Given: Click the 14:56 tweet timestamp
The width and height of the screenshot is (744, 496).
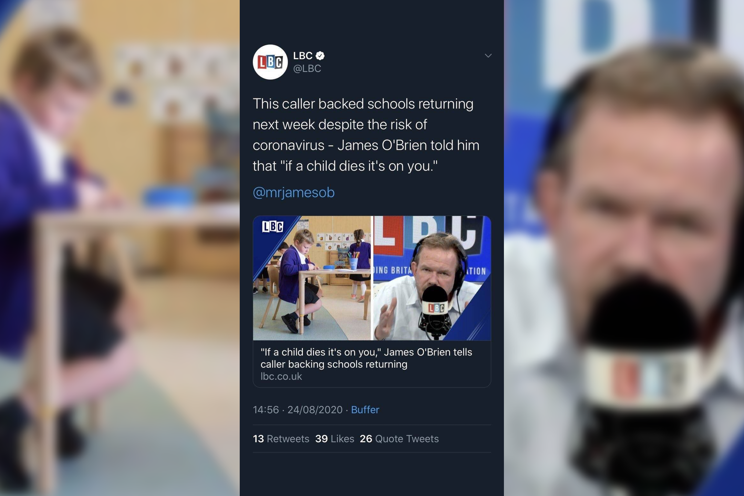Looking at the screenshot, I should 266,410.
